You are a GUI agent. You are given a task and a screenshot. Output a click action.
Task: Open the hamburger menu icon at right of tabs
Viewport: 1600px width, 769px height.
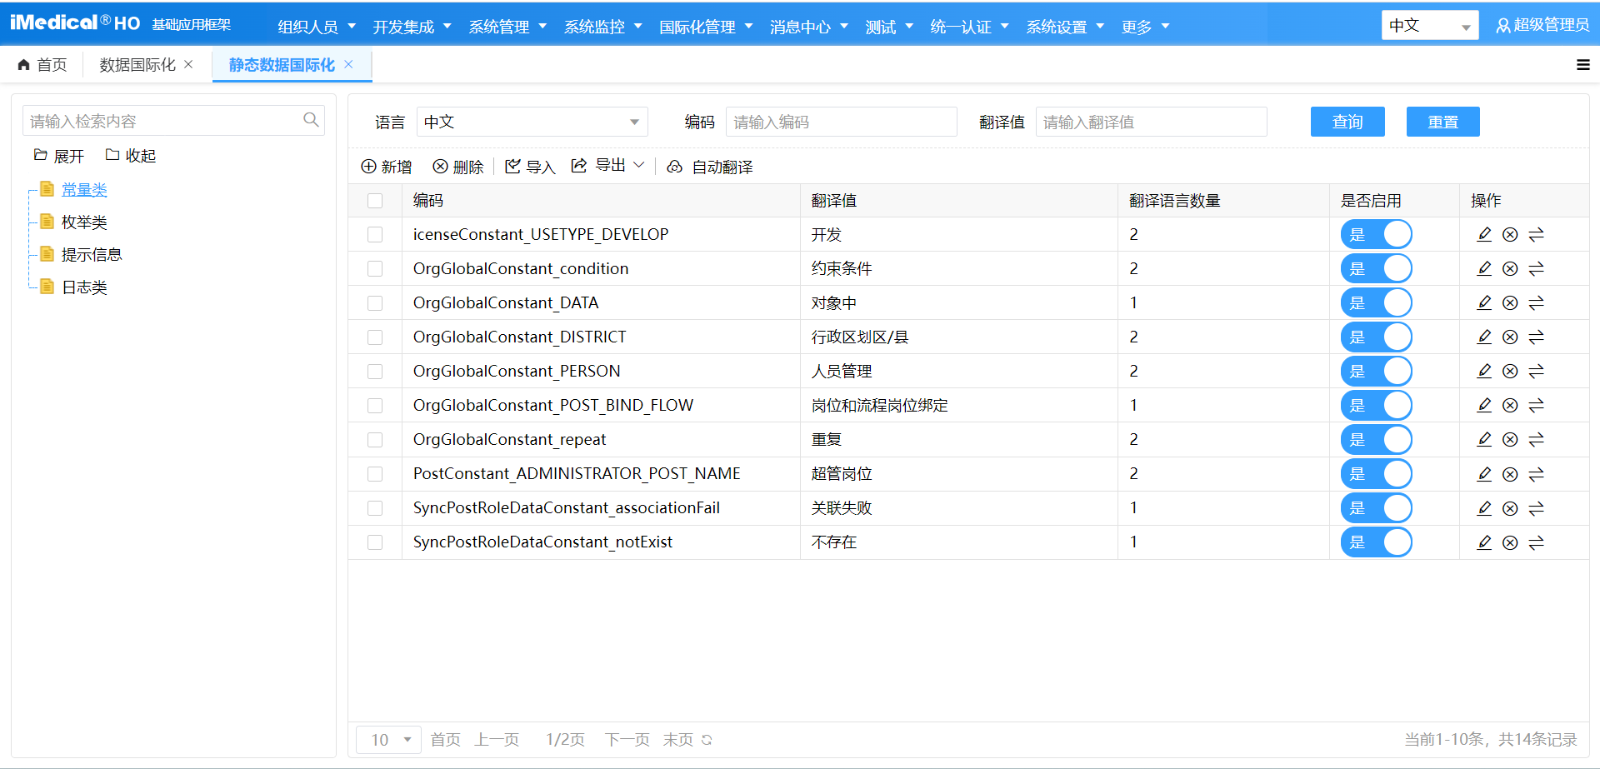pos(1583,65)
